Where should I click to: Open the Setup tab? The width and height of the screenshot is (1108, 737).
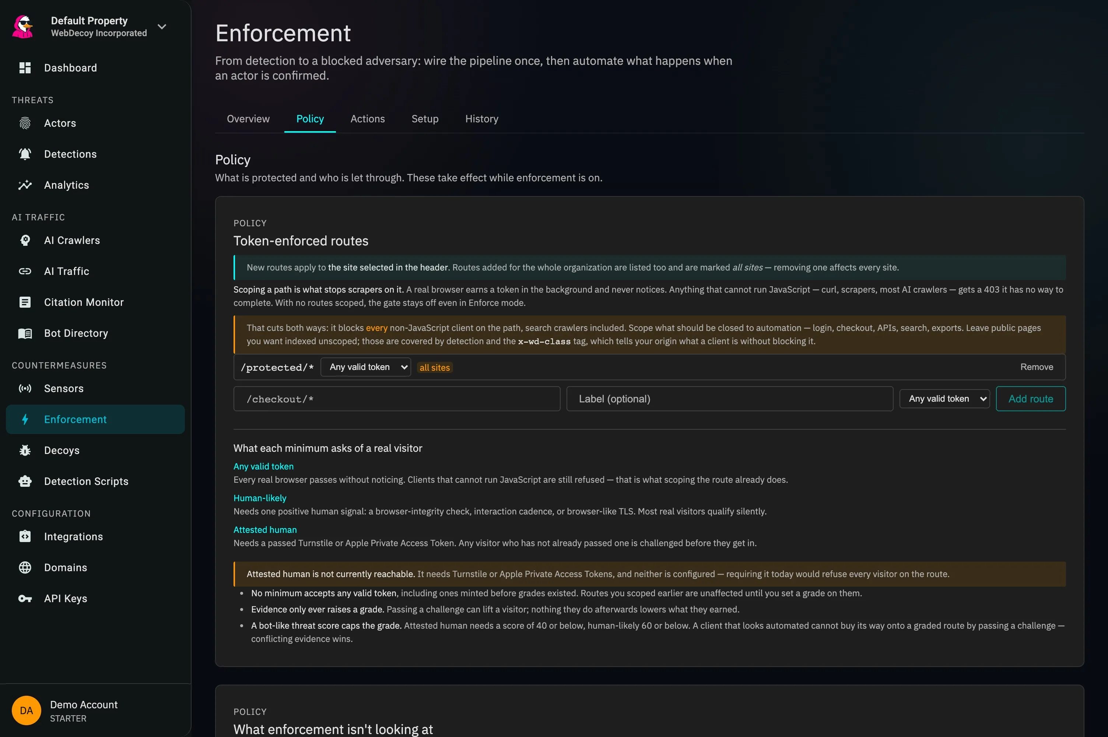(425, 118)
